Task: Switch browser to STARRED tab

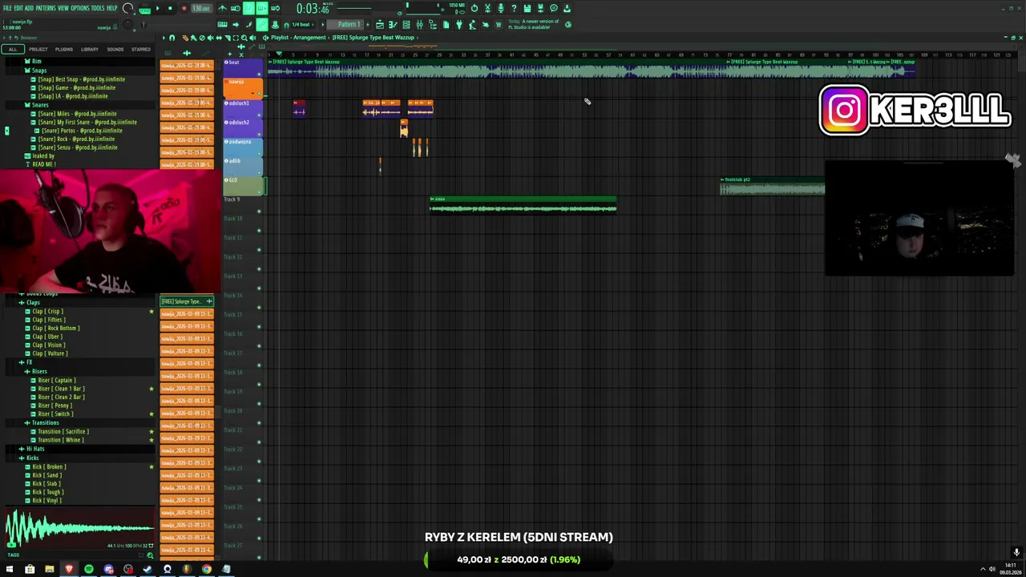Action: coord(141,50)
